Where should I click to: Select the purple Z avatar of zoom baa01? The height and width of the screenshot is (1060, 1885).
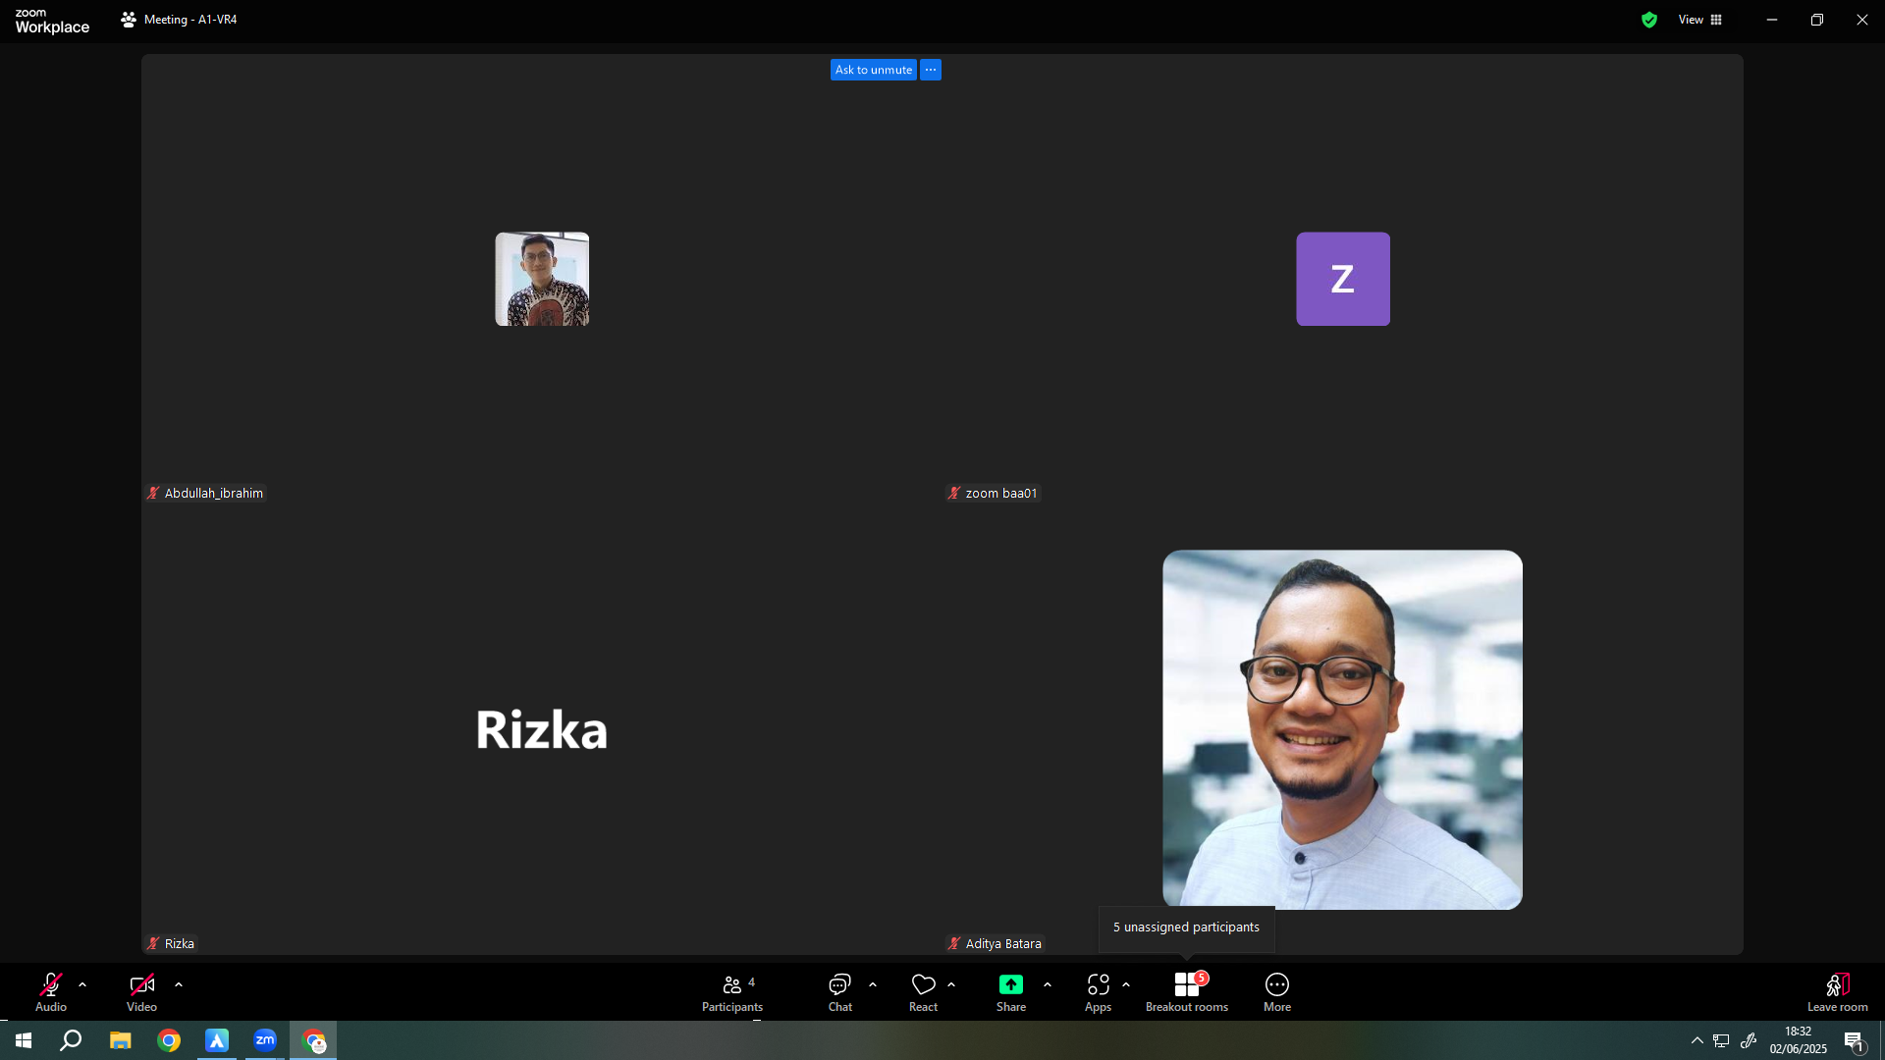click(1343, 279)
